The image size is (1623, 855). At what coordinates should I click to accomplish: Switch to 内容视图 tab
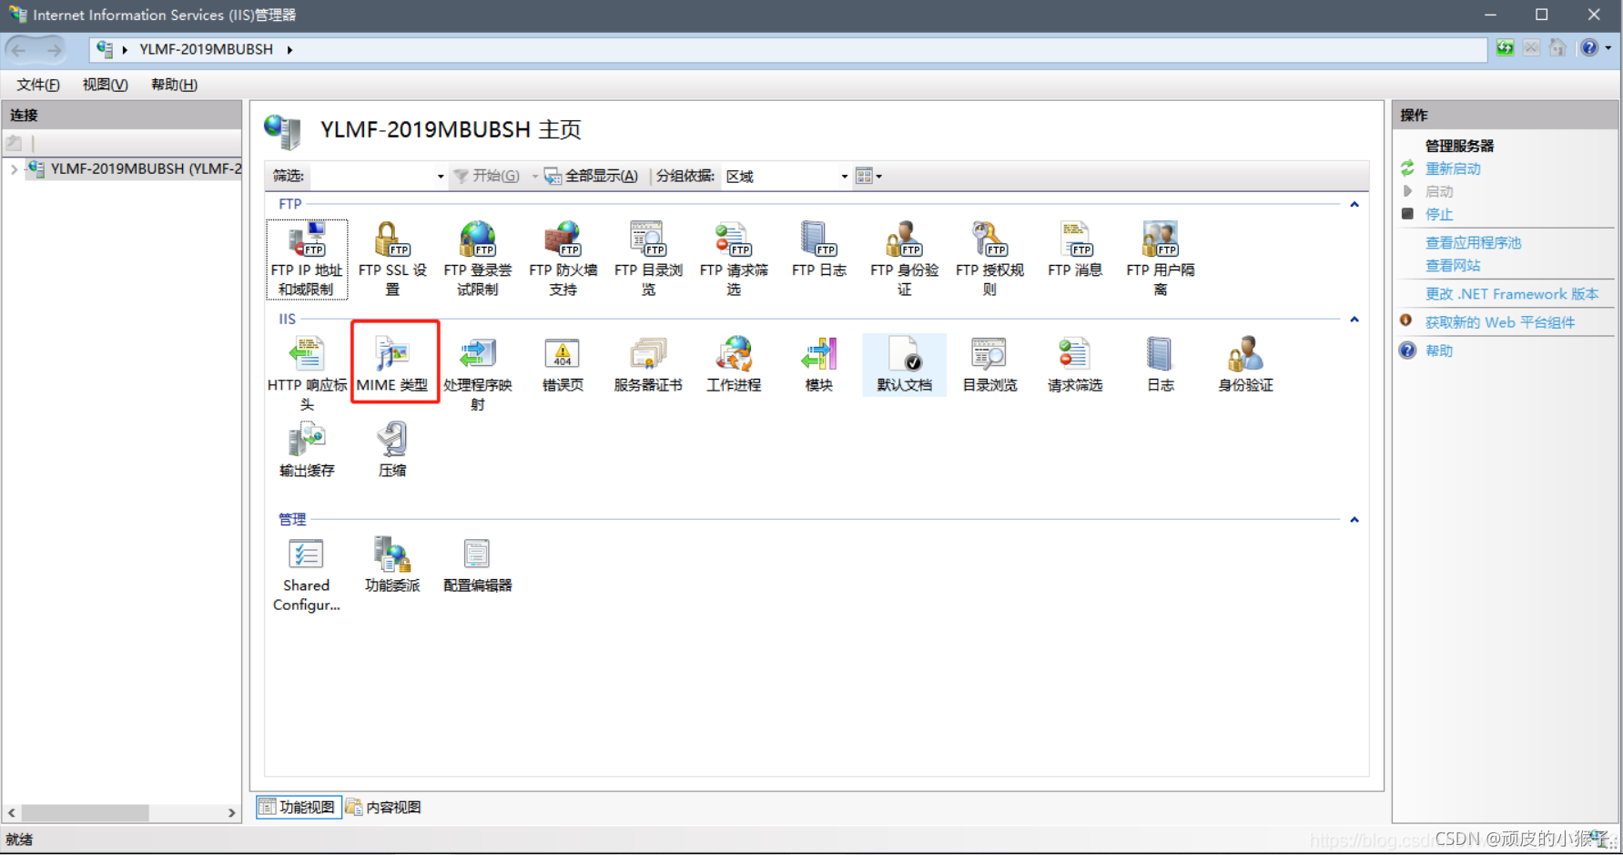pos(383,808)
